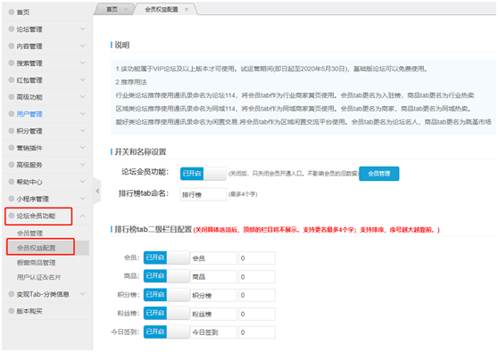Viewport: 498px width, 352px height.
Task: Expand the 红包管理 menu chevron
Action: 83,80
